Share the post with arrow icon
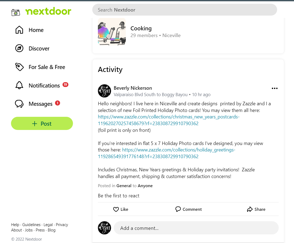 [x=256, y=209]
